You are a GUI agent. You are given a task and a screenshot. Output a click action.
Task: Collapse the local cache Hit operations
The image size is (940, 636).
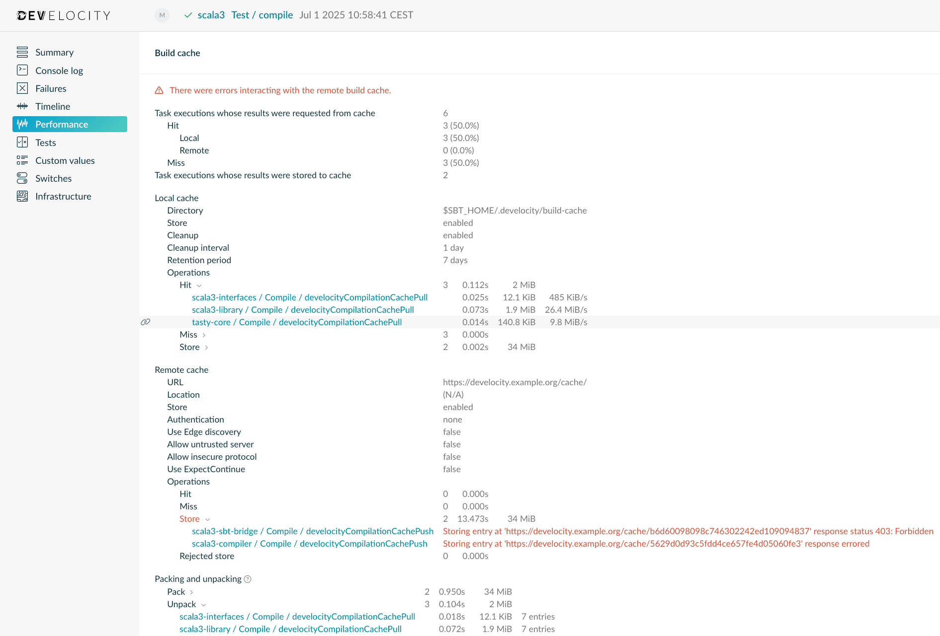[199, 285]
